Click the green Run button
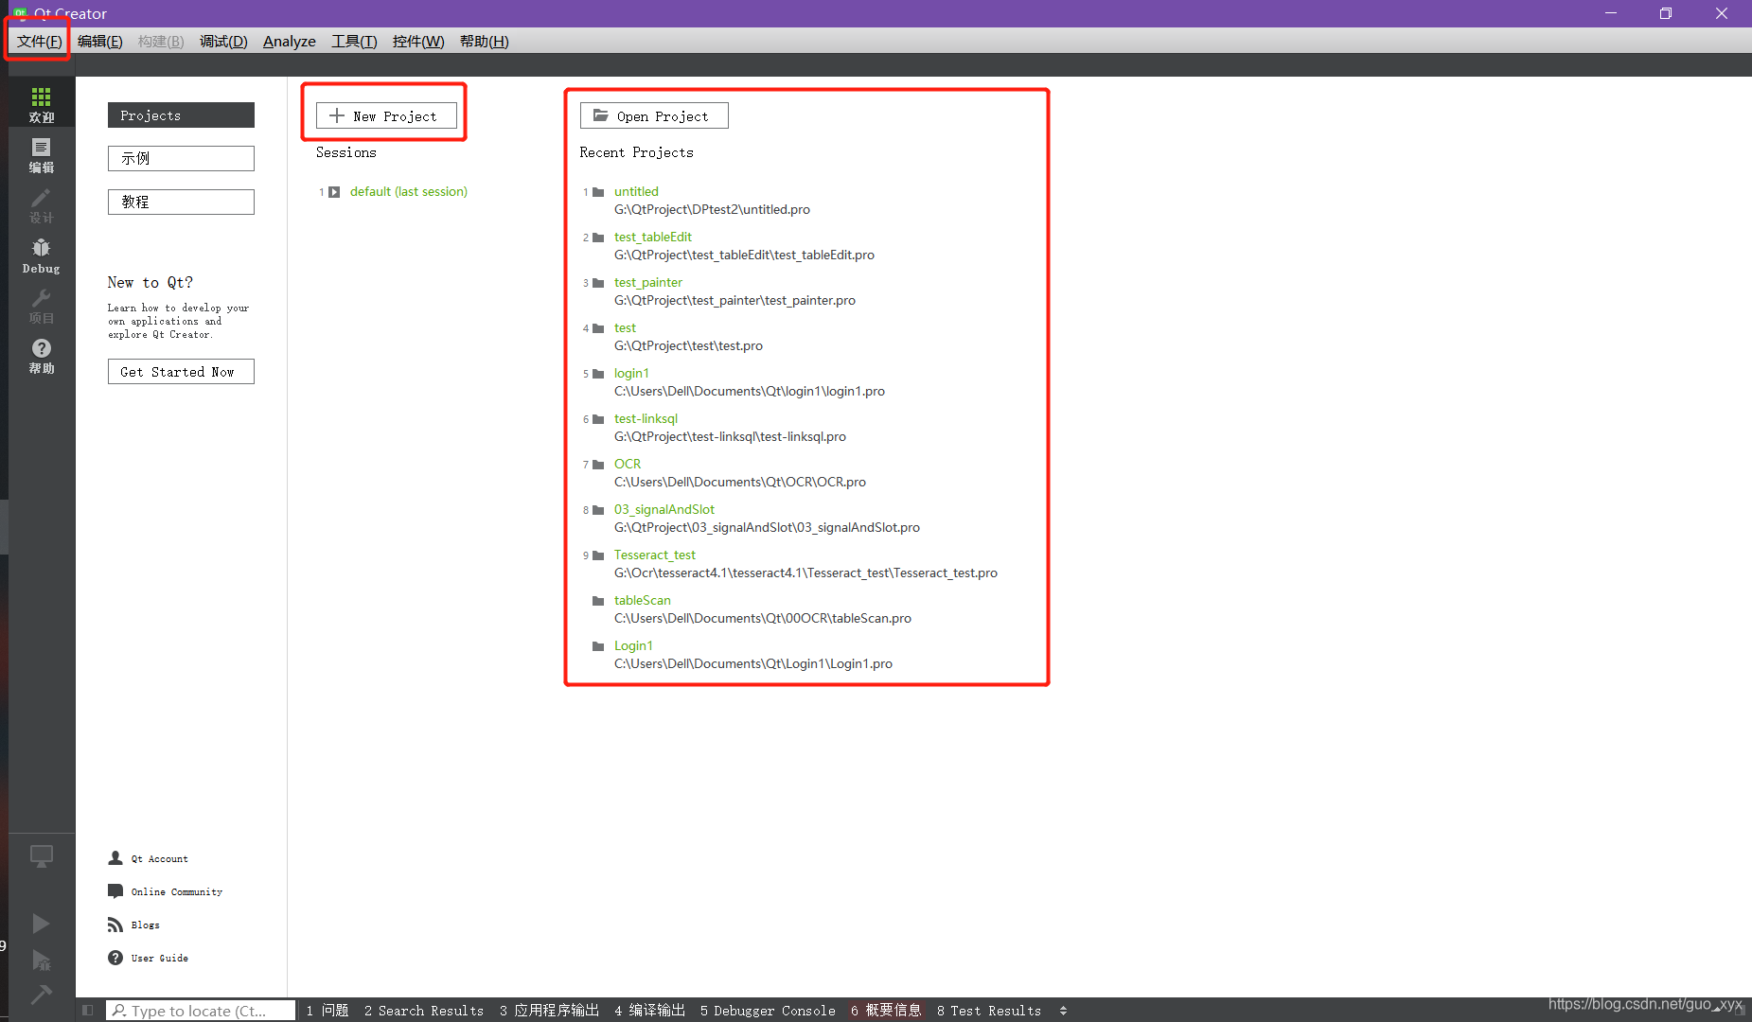This screenshot has width=1752, height=1022. click(41, 924)
